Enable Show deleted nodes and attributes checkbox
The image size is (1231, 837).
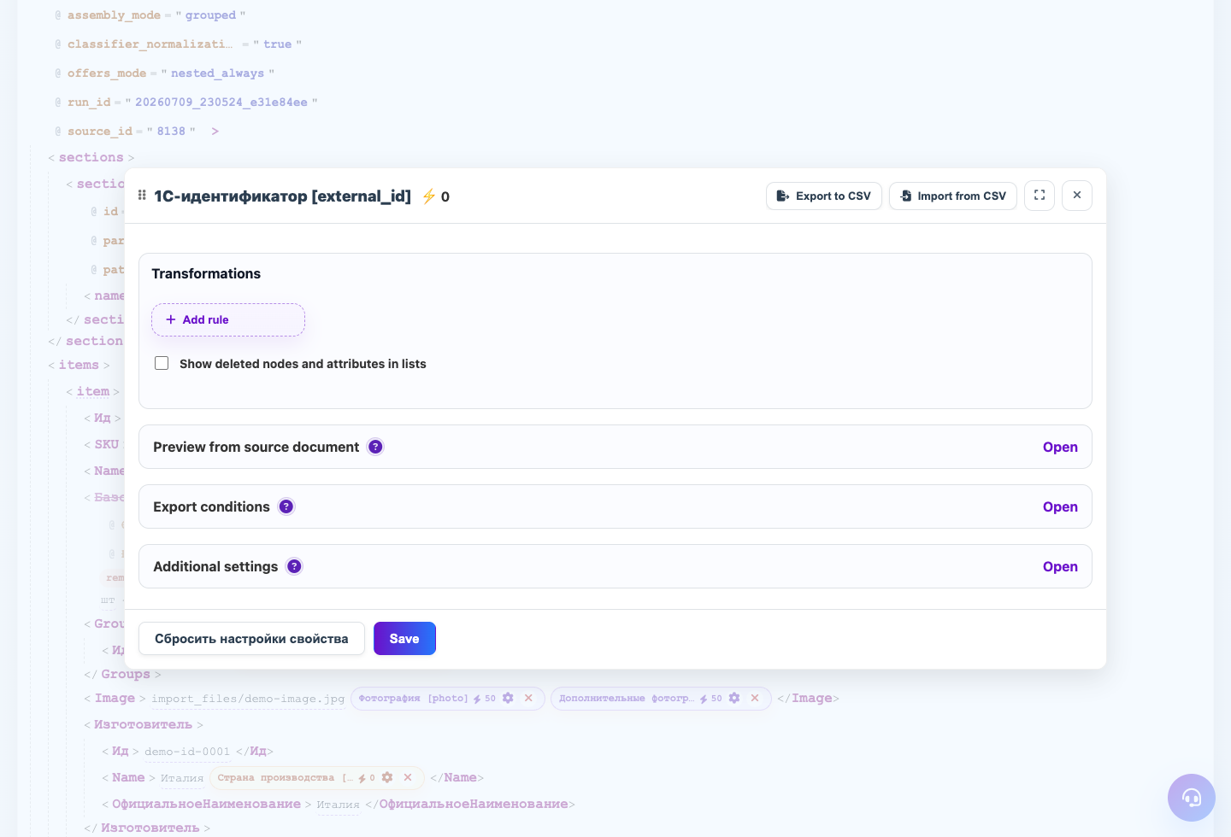click(x=162, y=363)
